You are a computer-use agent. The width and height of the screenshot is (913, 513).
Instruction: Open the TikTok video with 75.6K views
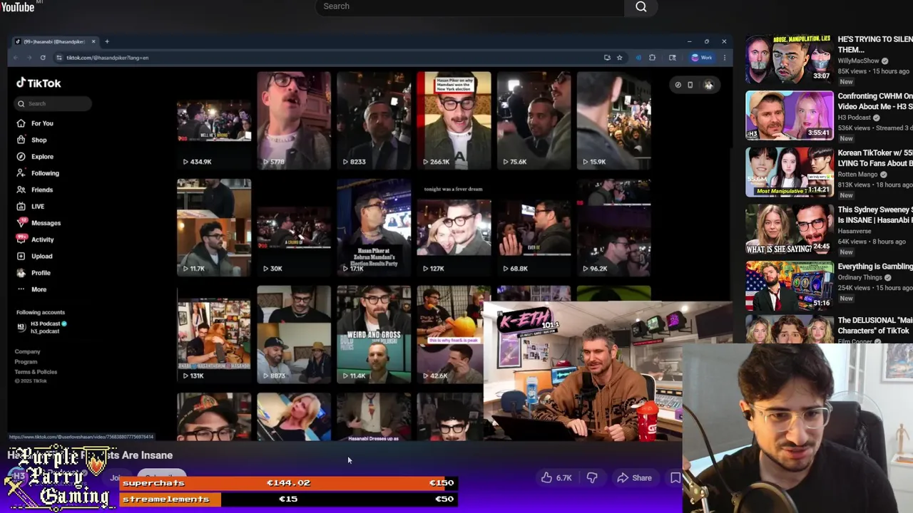pyautogui.click(x=534, y=120)
